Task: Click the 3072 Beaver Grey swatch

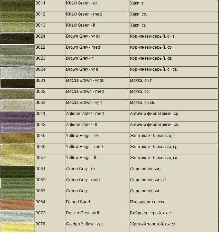Action: click(17, 216)
